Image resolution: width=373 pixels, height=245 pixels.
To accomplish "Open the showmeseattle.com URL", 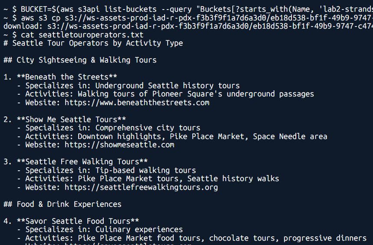I will coord(119,145).
